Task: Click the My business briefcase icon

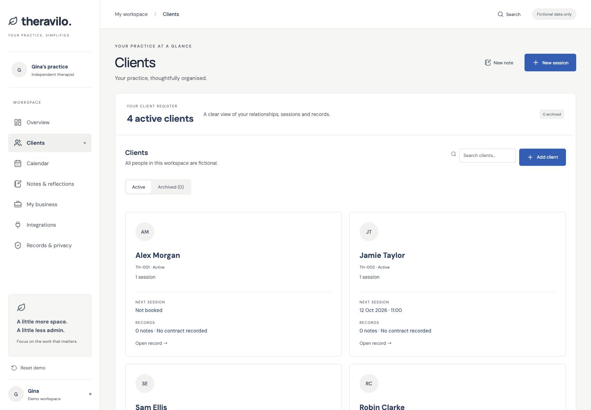Action: click(x=18, y=204)
